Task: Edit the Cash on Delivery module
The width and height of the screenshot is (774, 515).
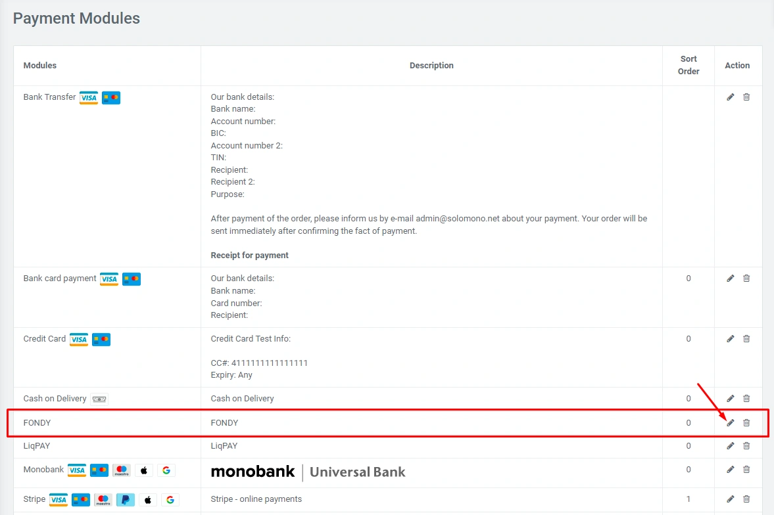Action: 730,399
